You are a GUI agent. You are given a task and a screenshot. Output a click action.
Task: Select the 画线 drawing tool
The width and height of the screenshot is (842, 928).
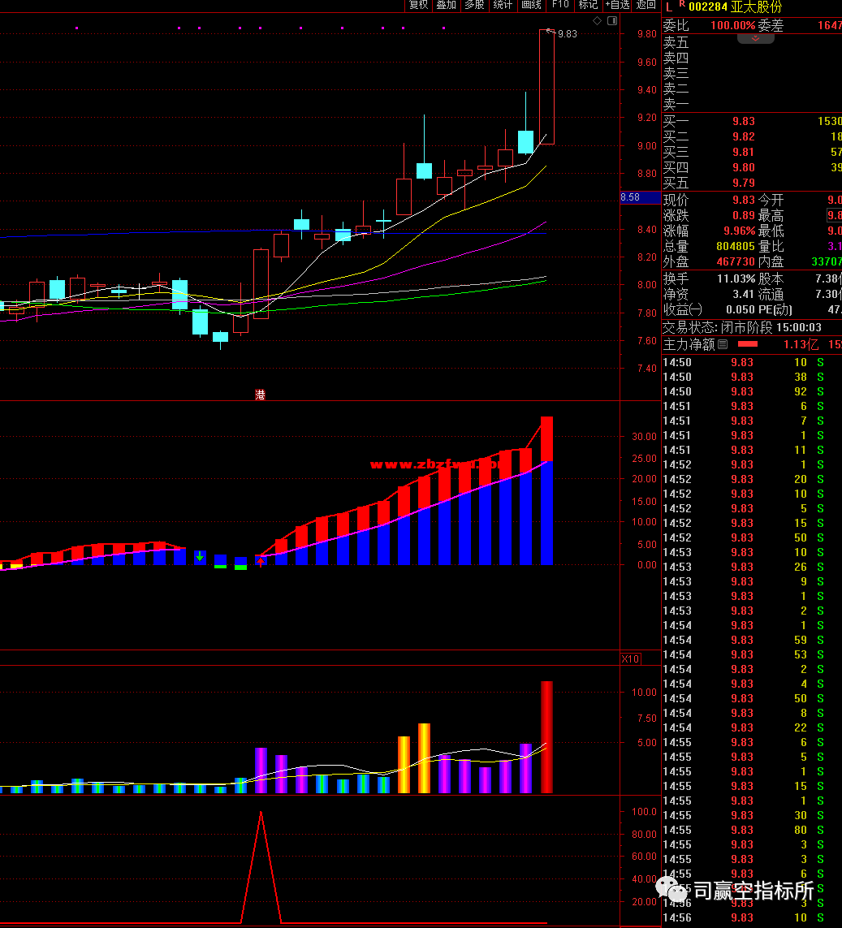tap(531, 5)
